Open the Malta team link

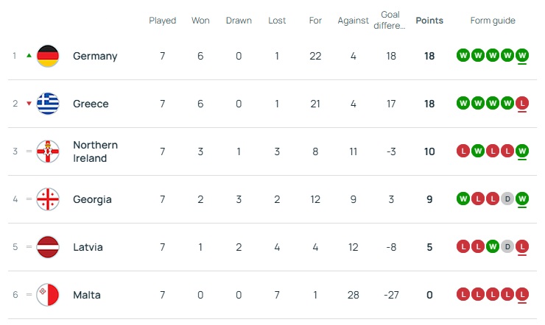[x=87, y=295]
